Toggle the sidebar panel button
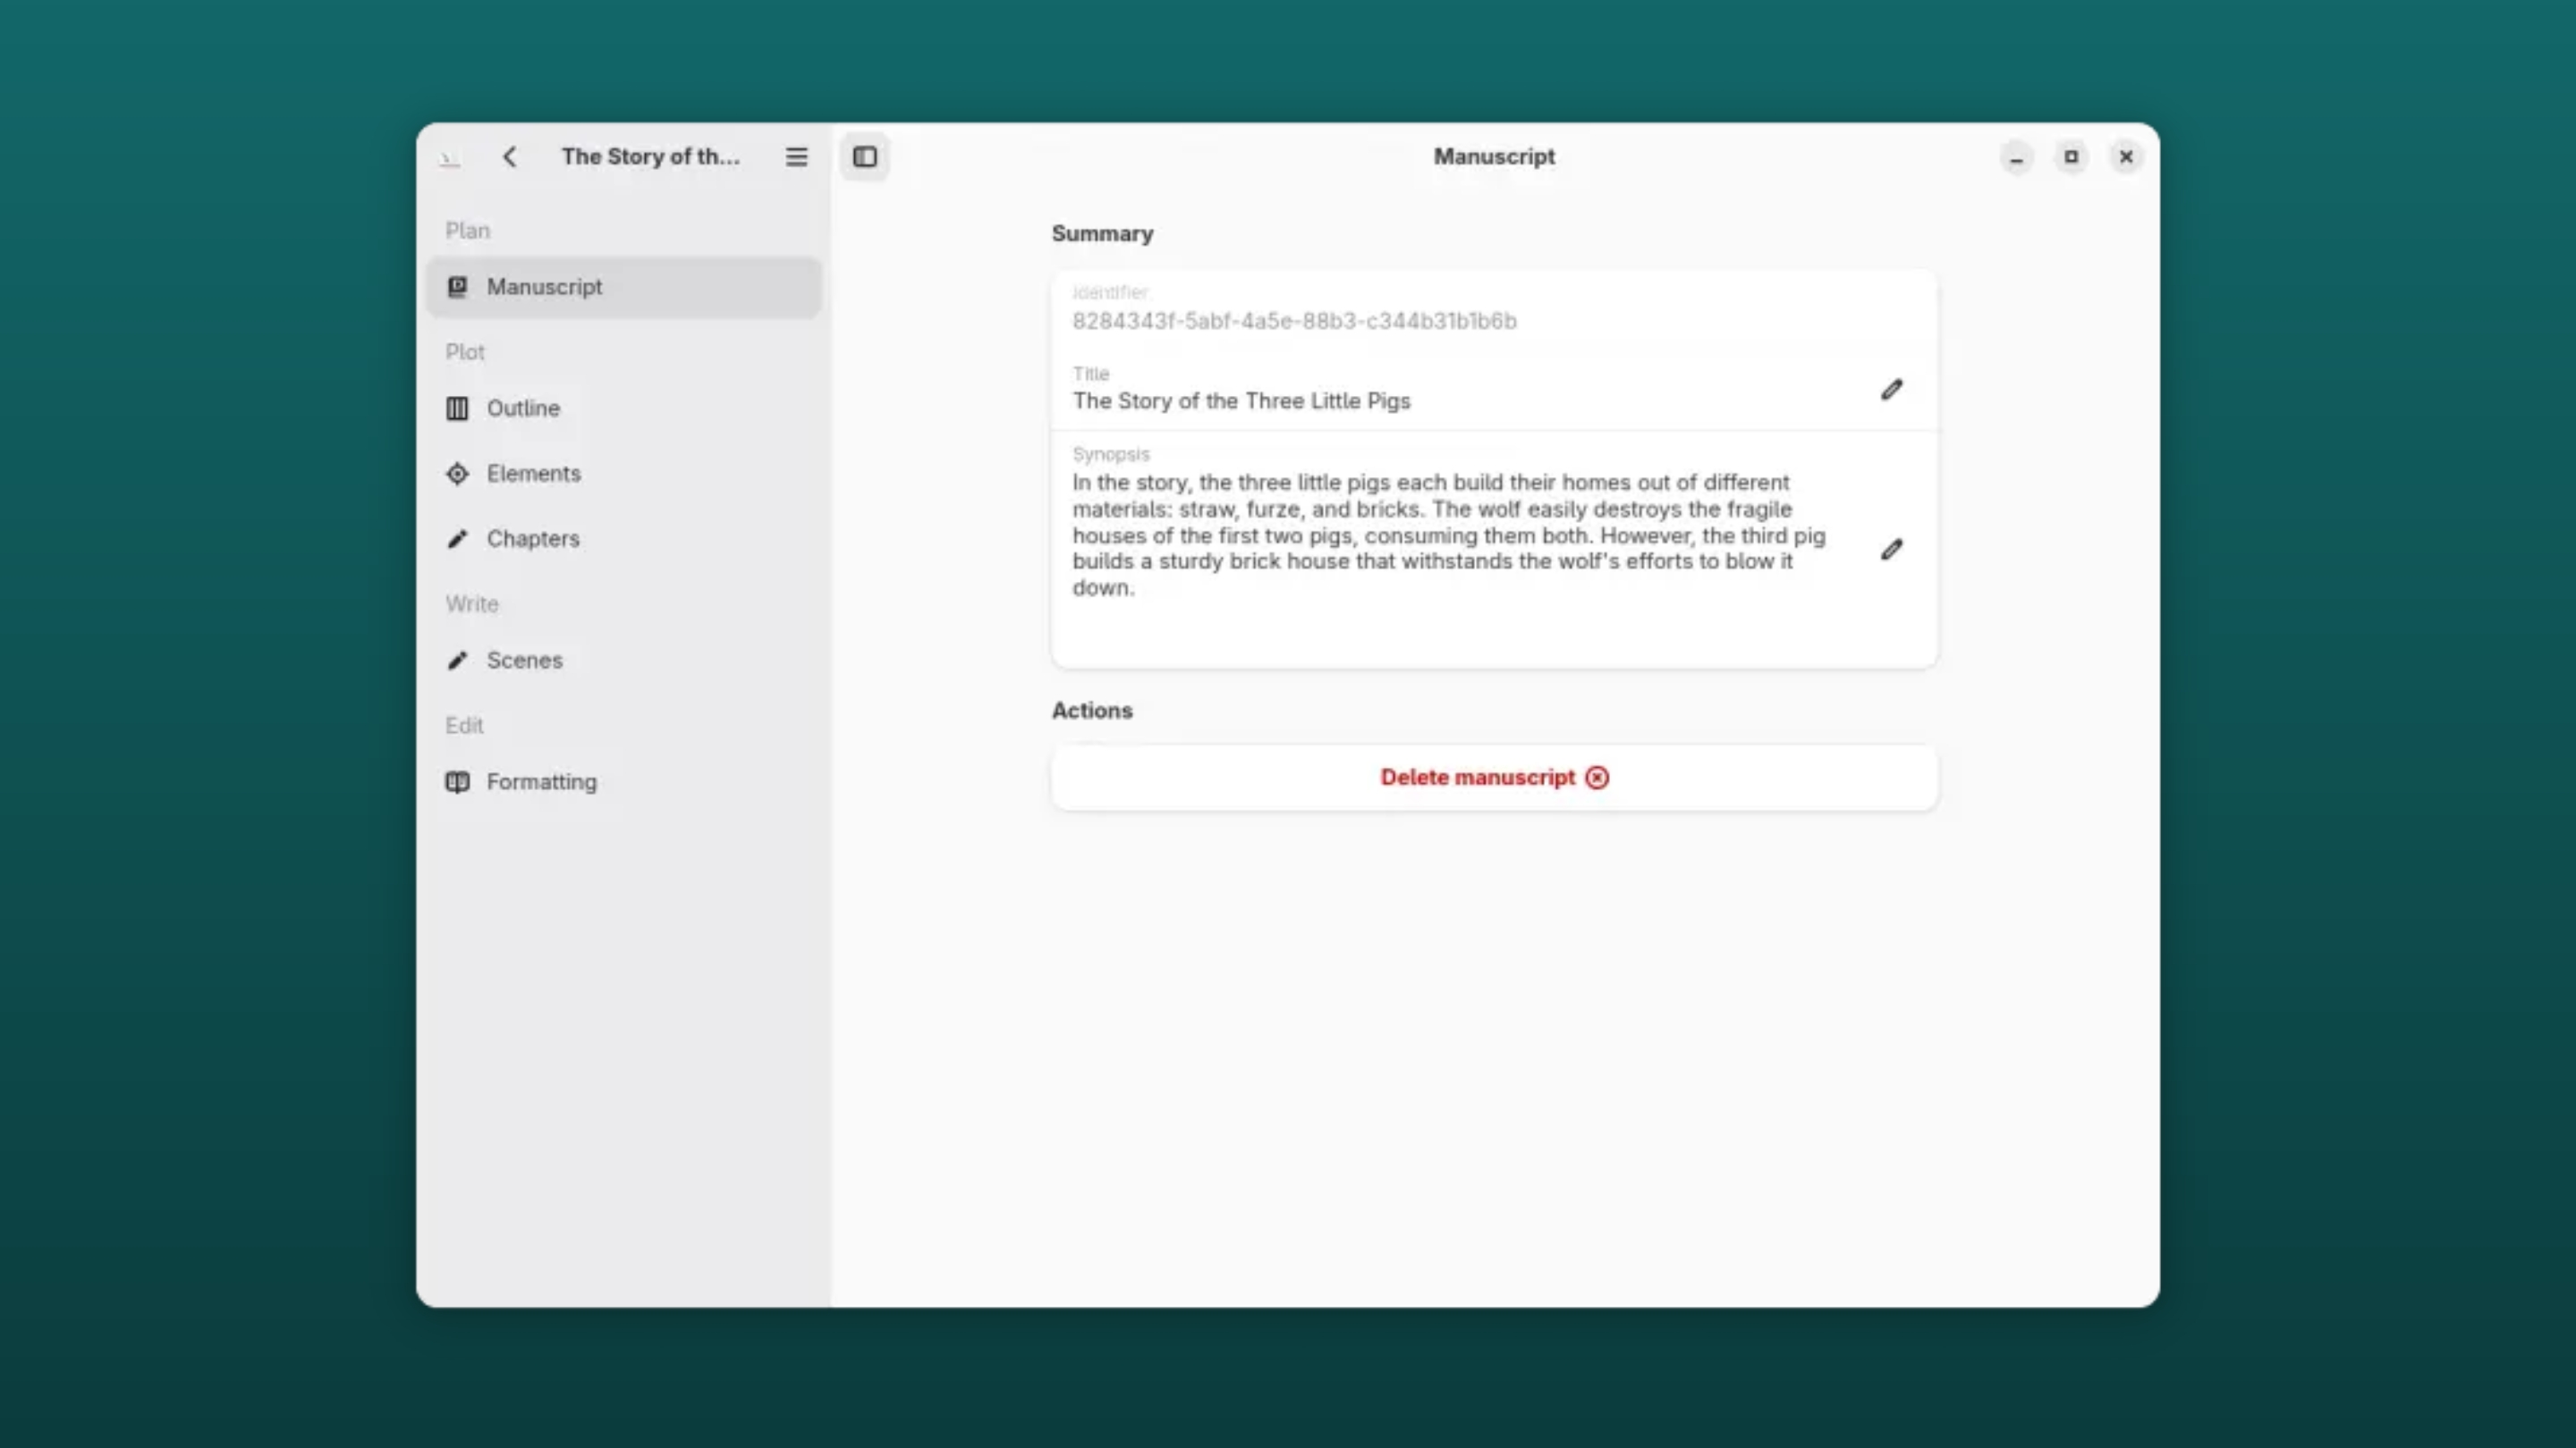The width and height of the screenshot is (2576, 1448). click(865, 157)
